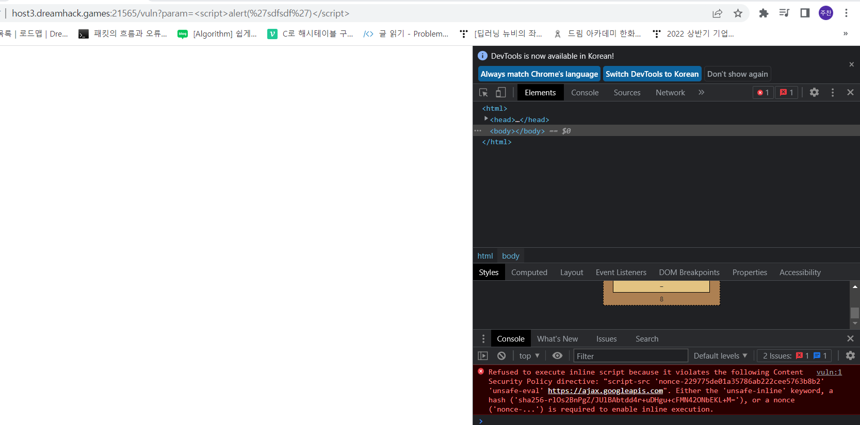Open console settings gear

coord(850,355)
